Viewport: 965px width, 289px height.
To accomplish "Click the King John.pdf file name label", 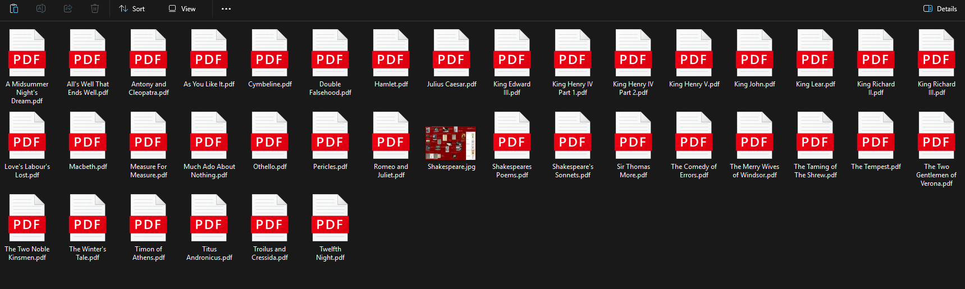I will coord(754,84).
